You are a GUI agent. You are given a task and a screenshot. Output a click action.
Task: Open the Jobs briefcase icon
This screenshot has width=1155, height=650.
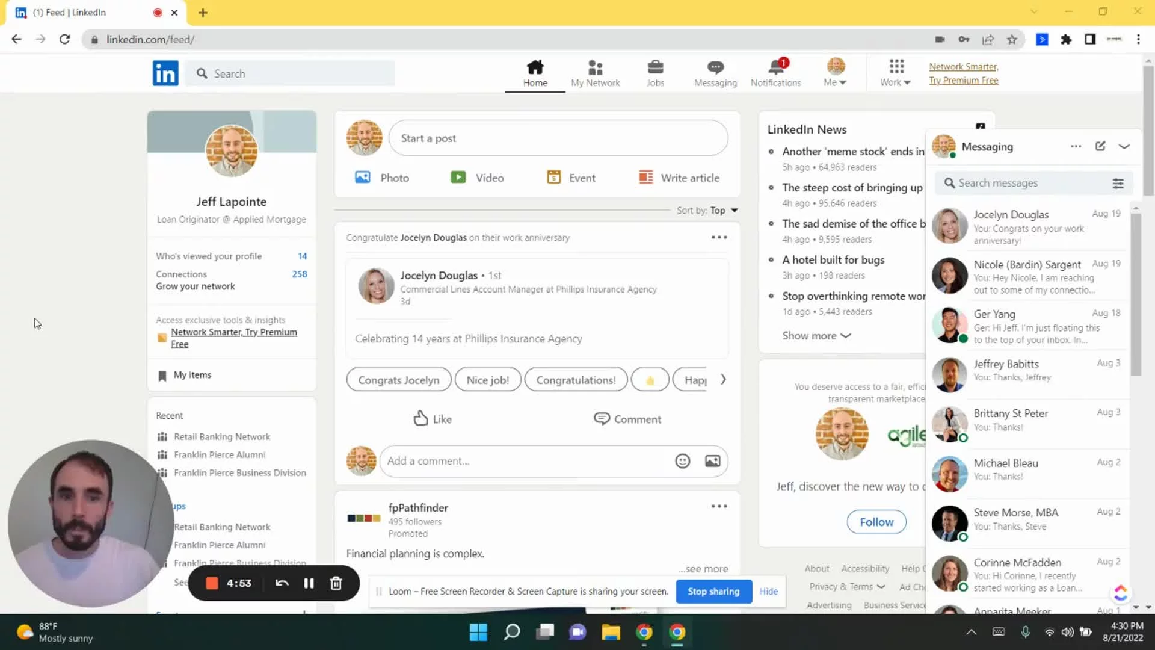click(655, 67)
